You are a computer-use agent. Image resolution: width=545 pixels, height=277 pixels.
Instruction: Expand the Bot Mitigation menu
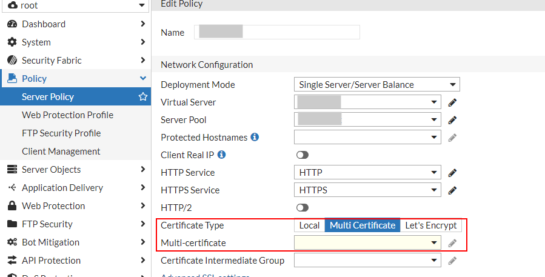[x=50, y=242]
